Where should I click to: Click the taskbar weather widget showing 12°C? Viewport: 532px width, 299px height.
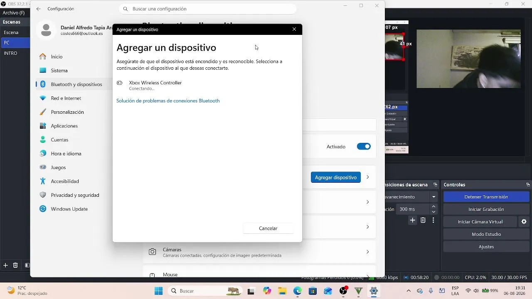[27, 291]
